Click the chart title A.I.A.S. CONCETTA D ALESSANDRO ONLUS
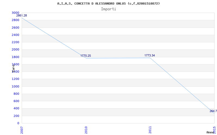Image resolution: width=217 pixels, height=135 pixels. (x=108, y=4)
